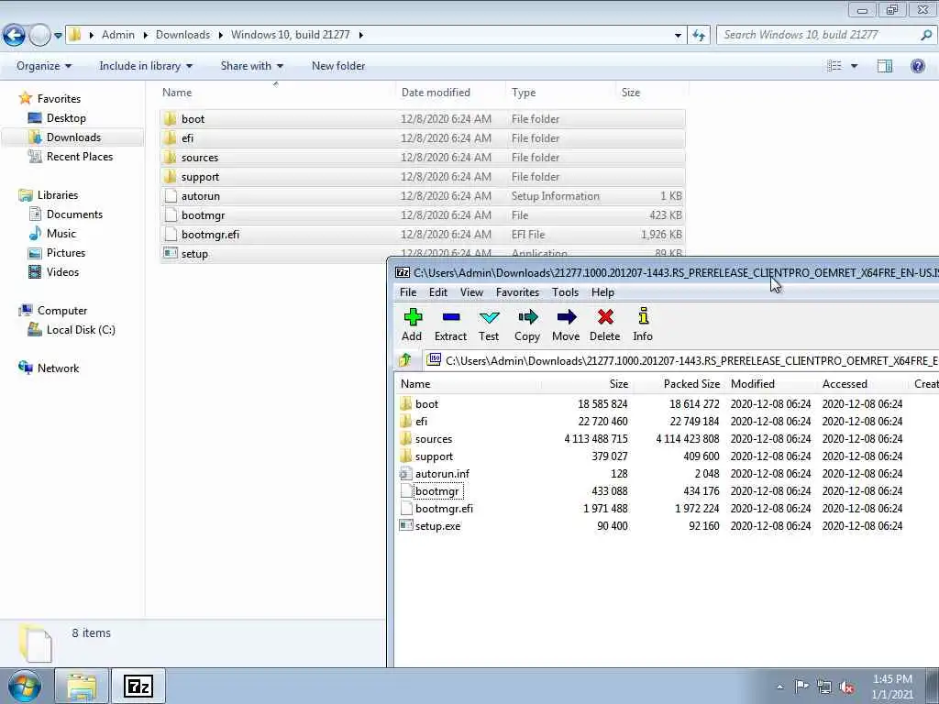The height and width of the screenshot is (704, 939).
Task: Open the 7-Zip Help menu
Action: 602,292
